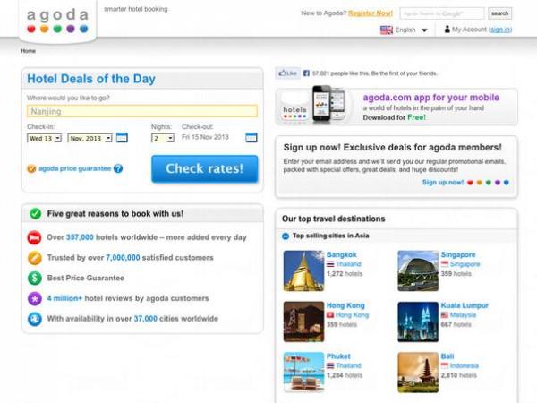Click the destination field containing Nanjing
Viewport: 537px width, 403px height.
[x=141, y=112]
